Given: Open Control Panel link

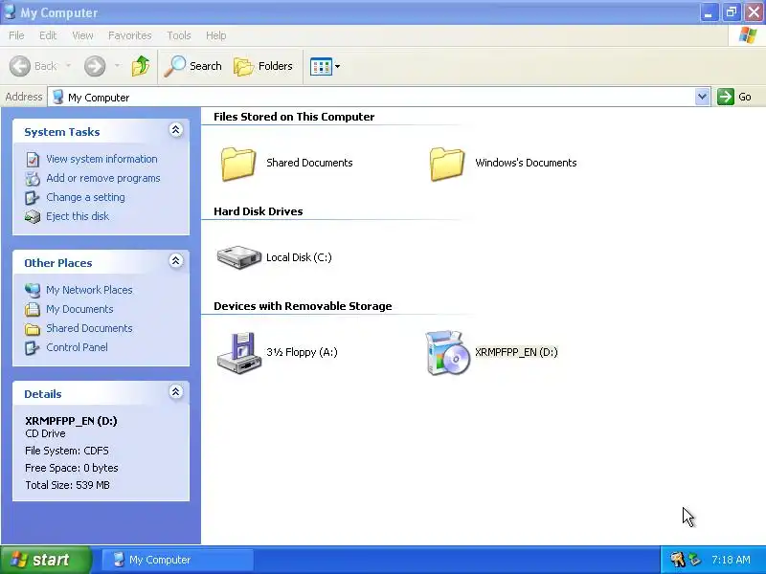Looking at the screenshot, I should click(78, 347).
